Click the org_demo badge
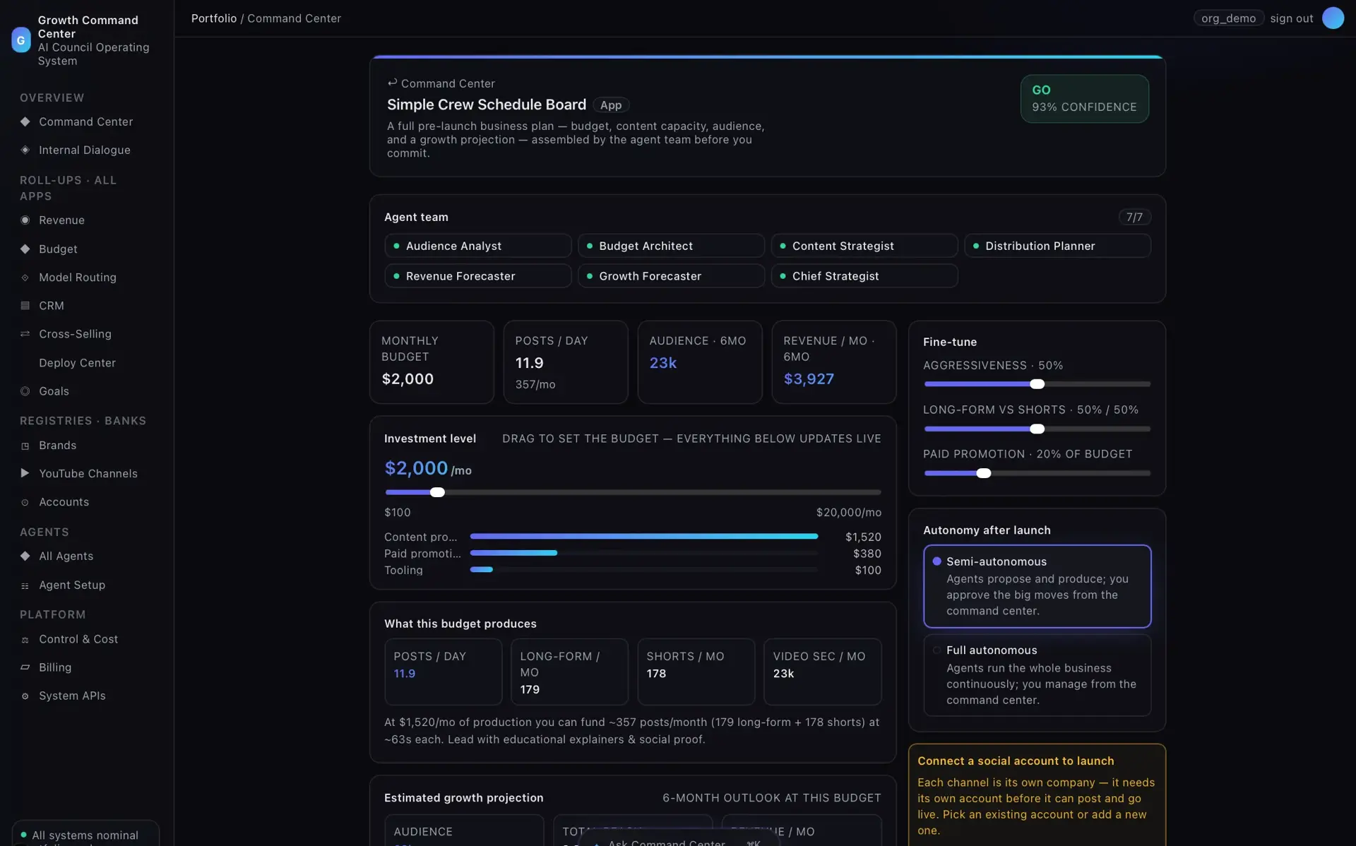The image size is (1356, 846). (1228, 18)
